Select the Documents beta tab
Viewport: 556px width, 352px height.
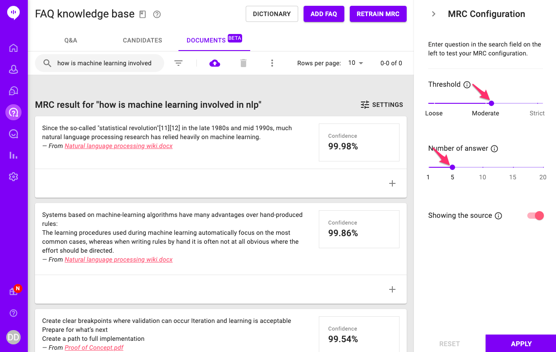(214, 40)
